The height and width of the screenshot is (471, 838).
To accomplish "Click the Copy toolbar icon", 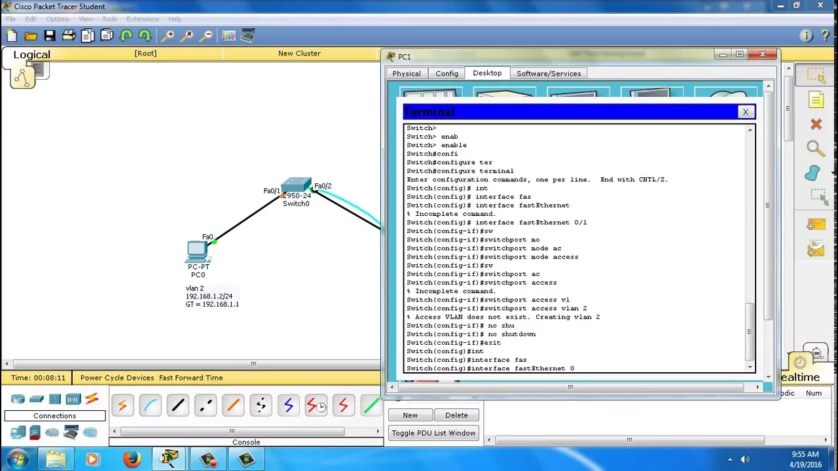I will (88, 36).
